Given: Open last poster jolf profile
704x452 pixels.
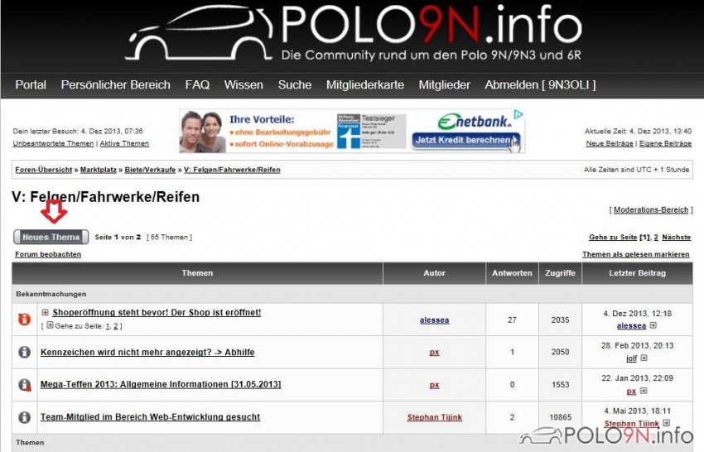Looking at the screenshot, I should (x=631, y=358).
